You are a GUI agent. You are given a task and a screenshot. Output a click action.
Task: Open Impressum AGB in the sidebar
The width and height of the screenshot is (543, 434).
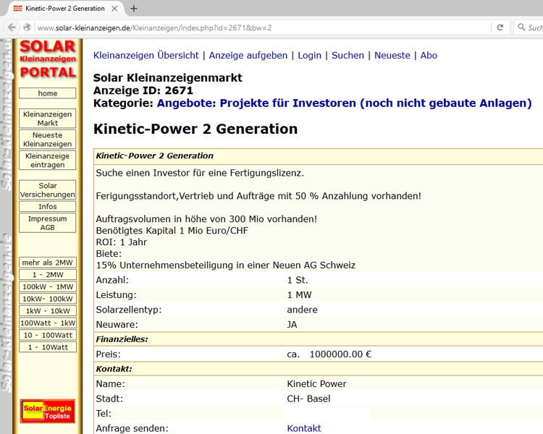48,223
